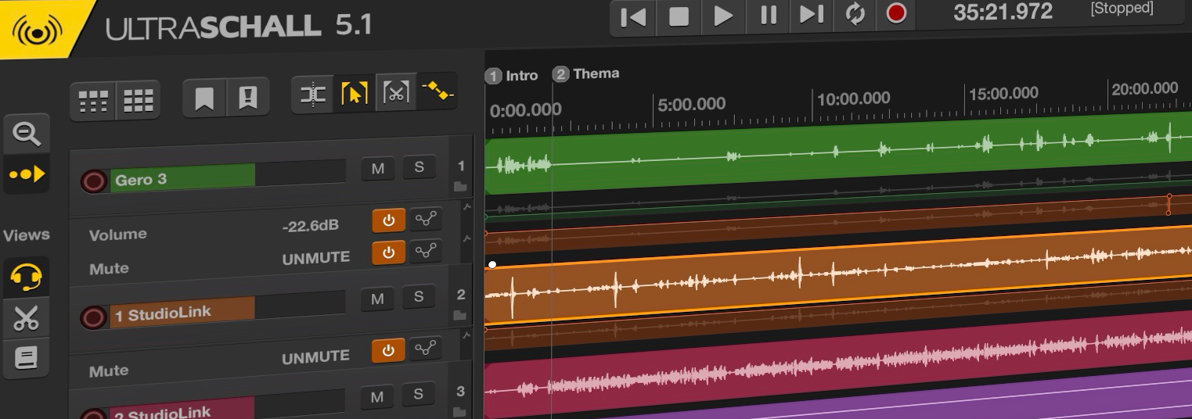Click the large-rows grid icon

tap(139, 100)
